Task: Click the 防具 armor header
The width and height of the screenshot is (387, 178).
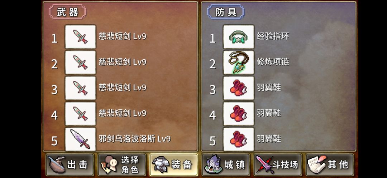Action: pos(226,12)
